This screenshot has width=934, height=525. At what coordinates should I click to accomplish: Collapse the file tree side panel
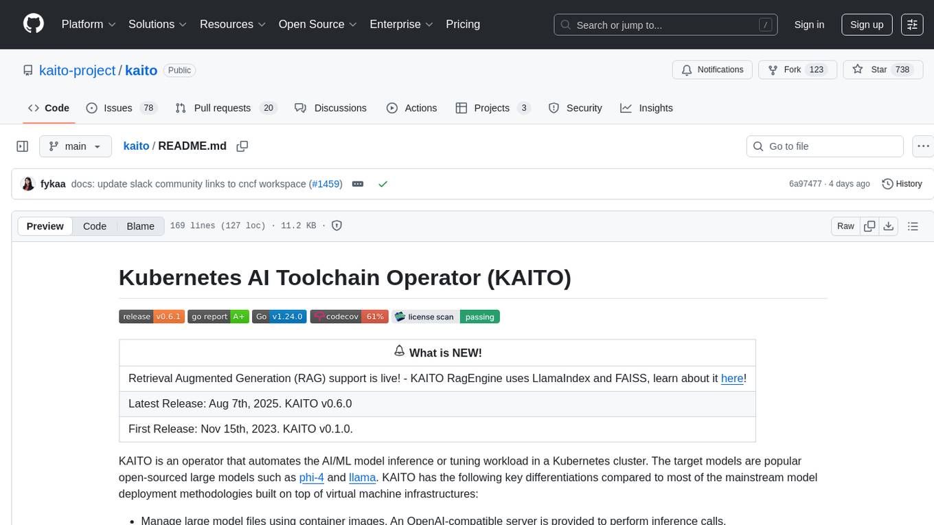[23, 146]
